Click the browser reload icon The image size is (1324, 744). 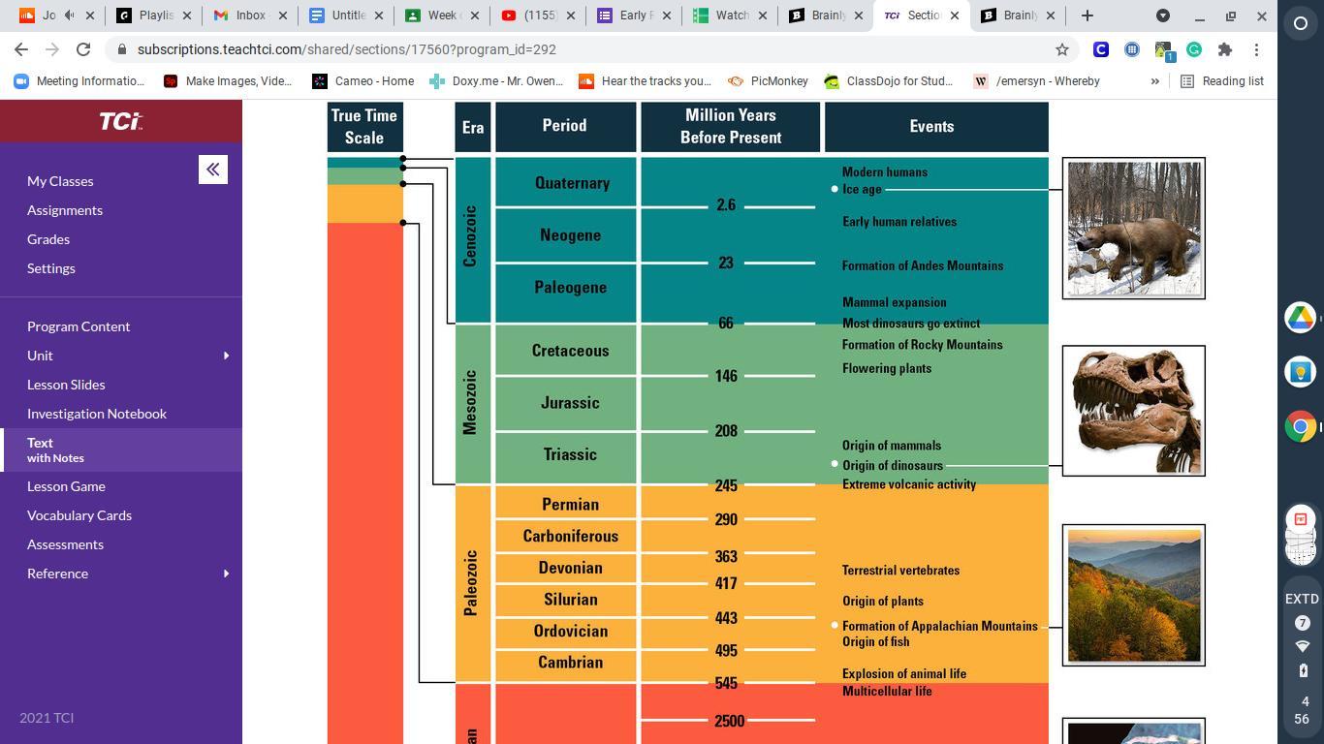coord(83,49)
